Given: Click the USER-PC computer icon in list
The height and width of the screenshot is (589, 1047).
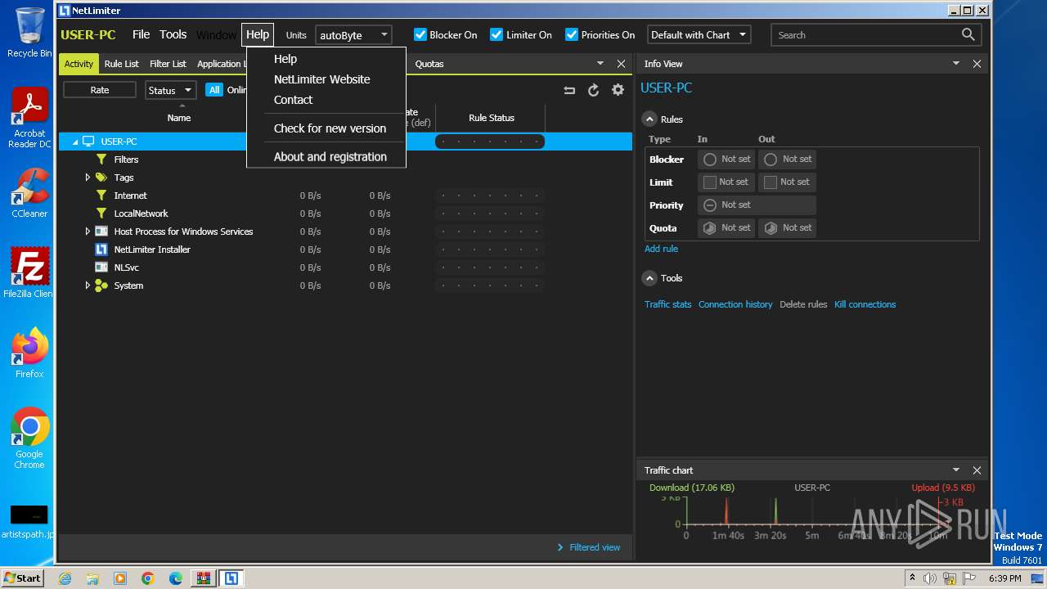Looking at the screenshot, I should pos(88,142).
